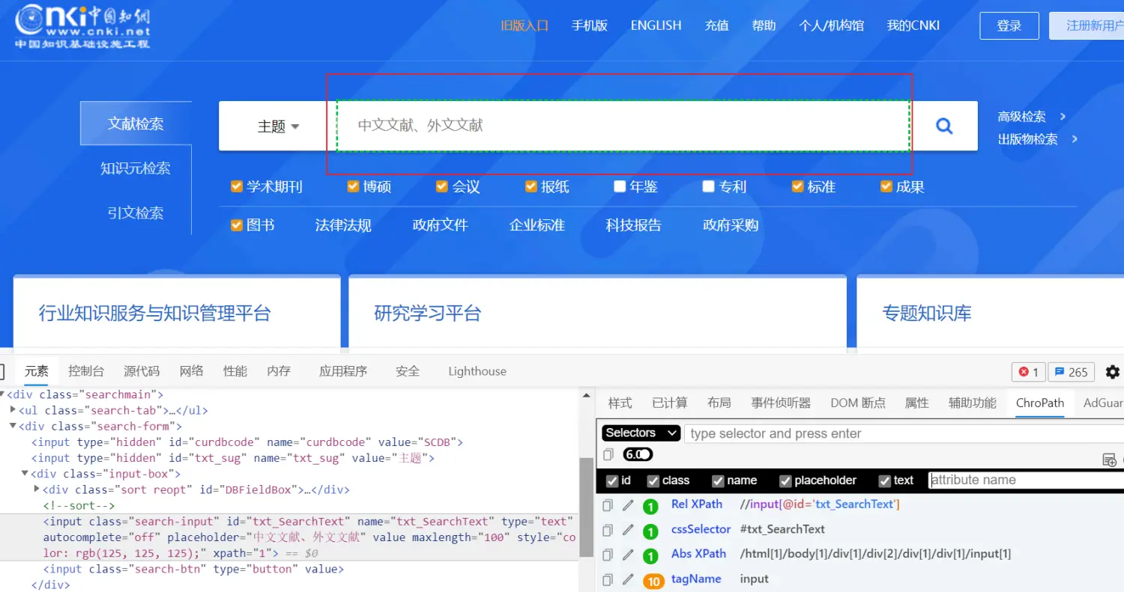Click the ChroPath selector input field
This screenshot has width=1124, height=592.
tap(904, 433)
